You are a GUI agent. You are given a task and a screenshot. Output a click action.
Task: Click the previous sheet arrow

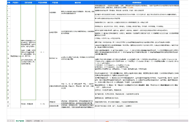click(x=8, y=121)
